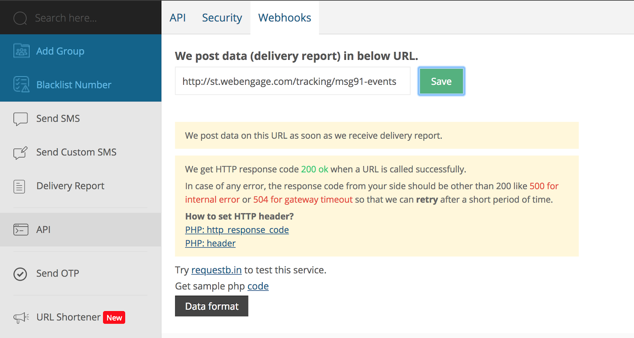Open Blacklist Number in sidebar
The height and width of the screenshot is (338, 634).
coord(81,85)
